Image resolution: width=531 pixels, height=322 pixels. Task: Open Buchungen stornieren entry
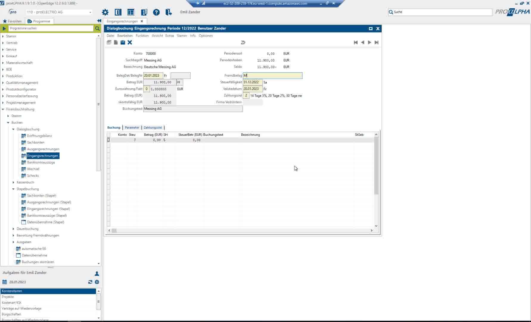pyautogui.click(x=38, y=262)
